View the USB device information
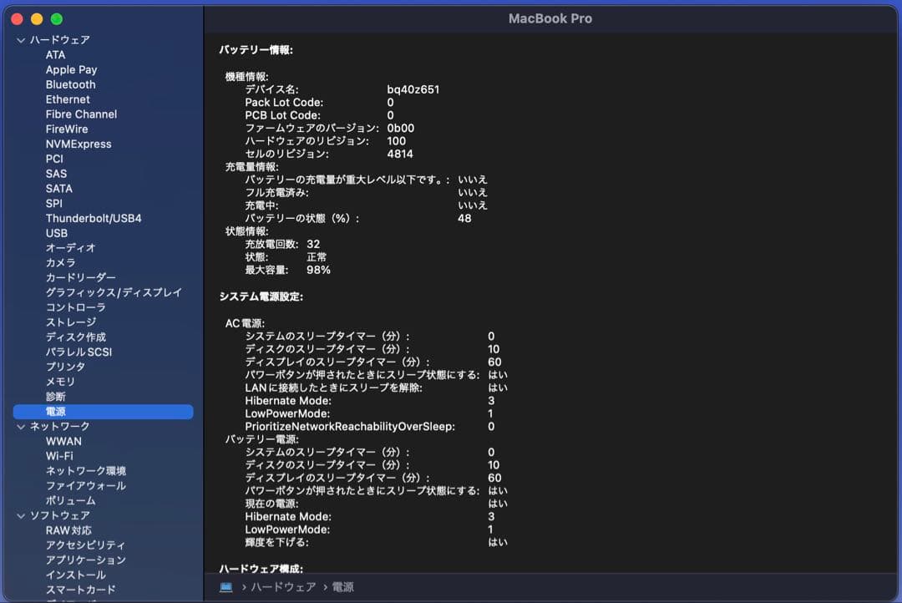Image resolution: width=902 pixels, height=603 pixels. pos(56,233)
